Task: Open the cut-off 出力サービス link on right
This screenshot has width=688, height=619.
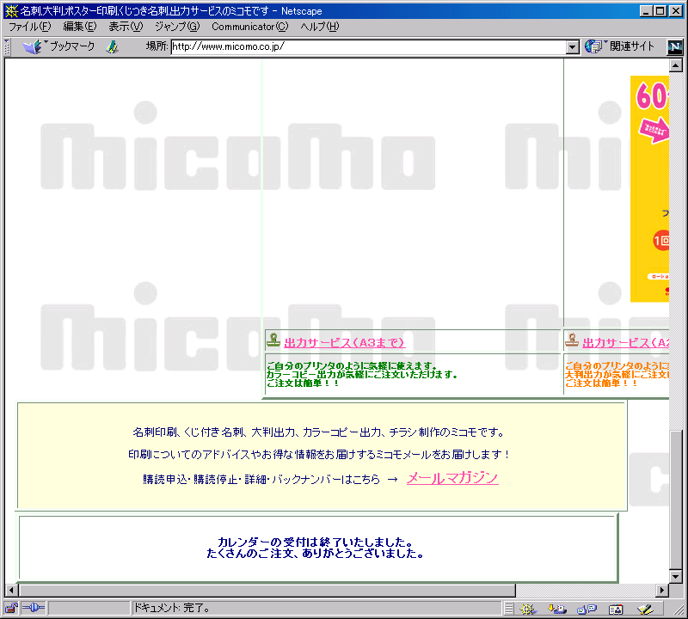Action: pos(625,343)
